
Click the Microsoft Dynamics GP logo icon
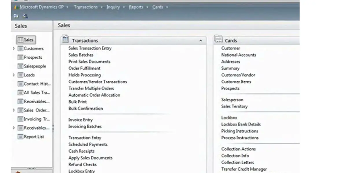pos(16,7)
